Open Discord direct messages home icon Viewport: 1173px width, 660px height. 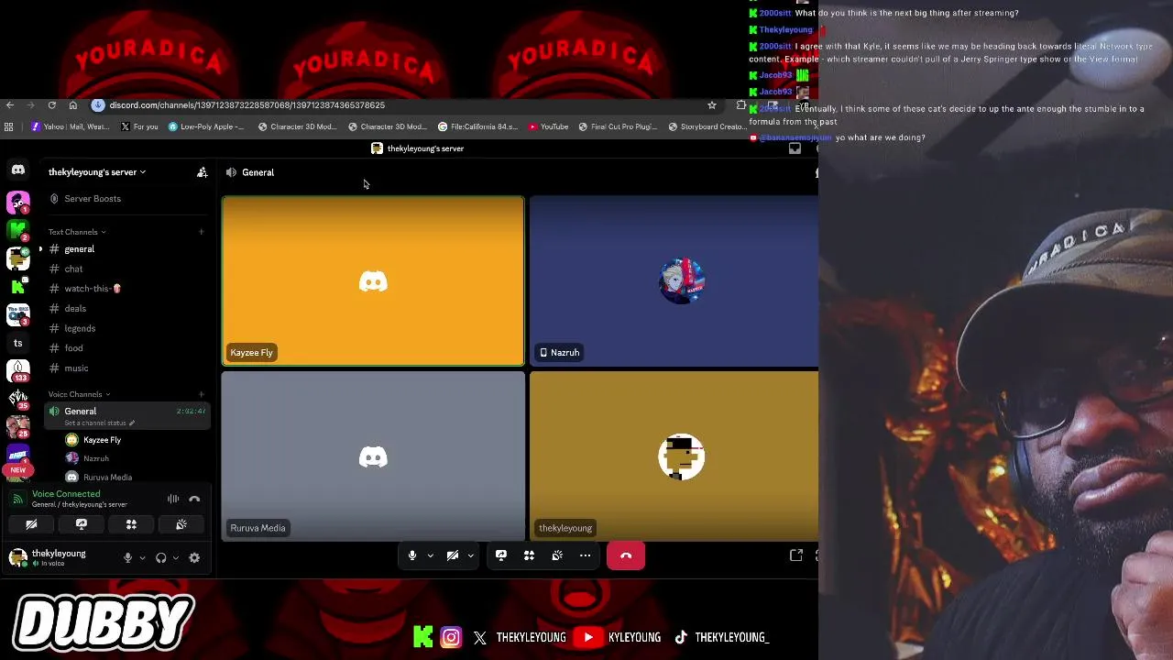(17, 170)
